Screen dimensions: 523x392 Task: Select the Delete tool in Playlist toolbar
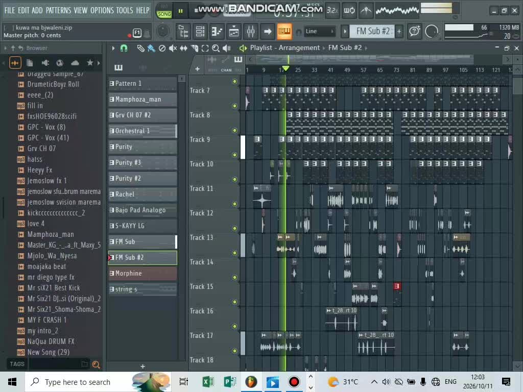162,48
